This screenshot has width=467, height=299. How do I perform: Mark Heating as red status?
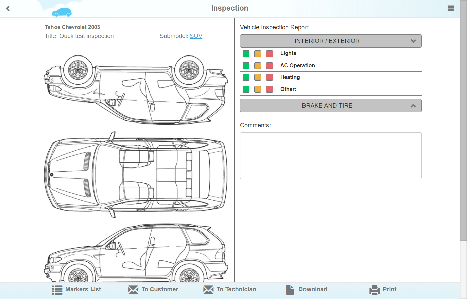pos(270,77)
